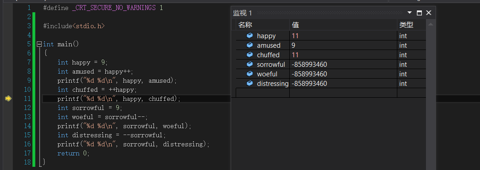Click the code line int distressing = --sorrowful;
Viewport: 480px width, 170px height.
click(112, 135)
